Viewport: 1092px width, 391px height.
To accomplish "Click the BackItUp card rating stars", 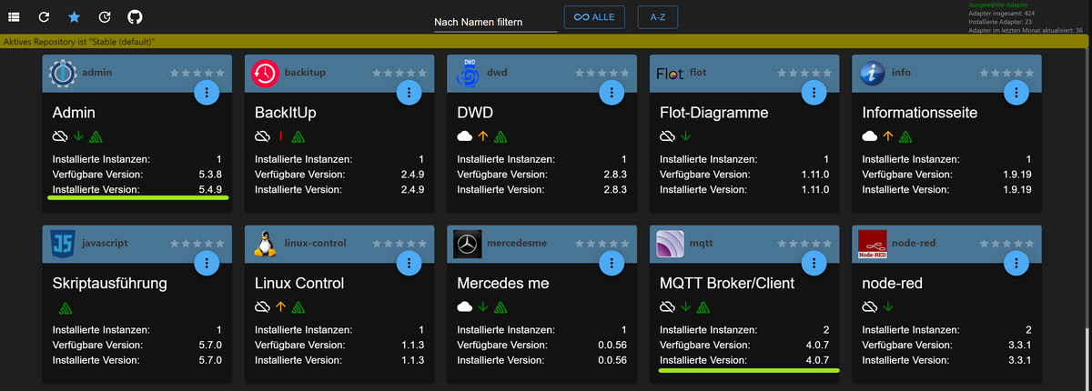I will 399,72.
